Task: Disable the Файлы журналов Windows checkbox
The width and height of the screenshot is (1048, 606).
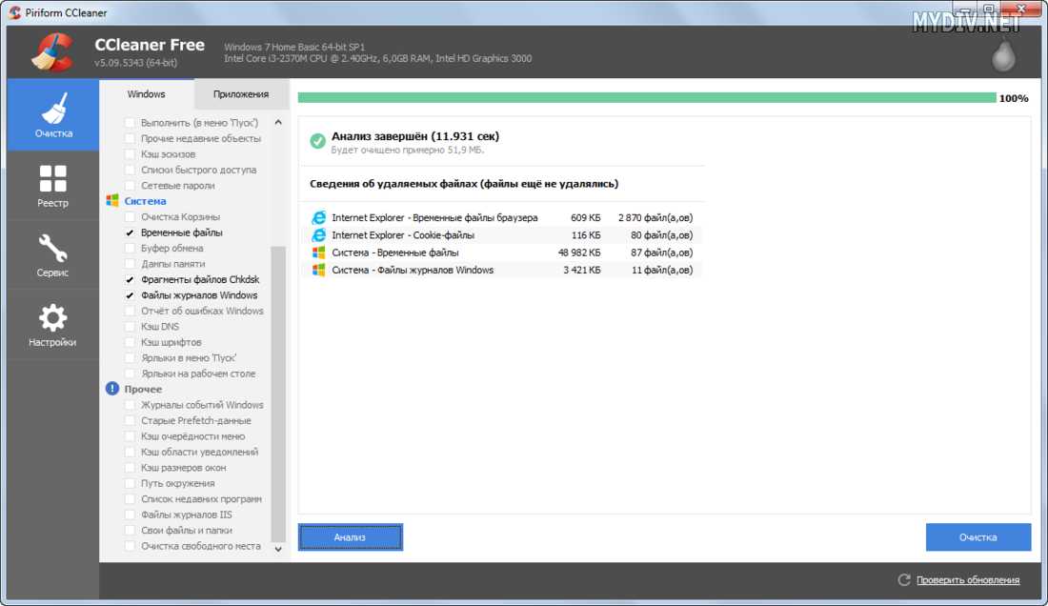Action: 130,295
